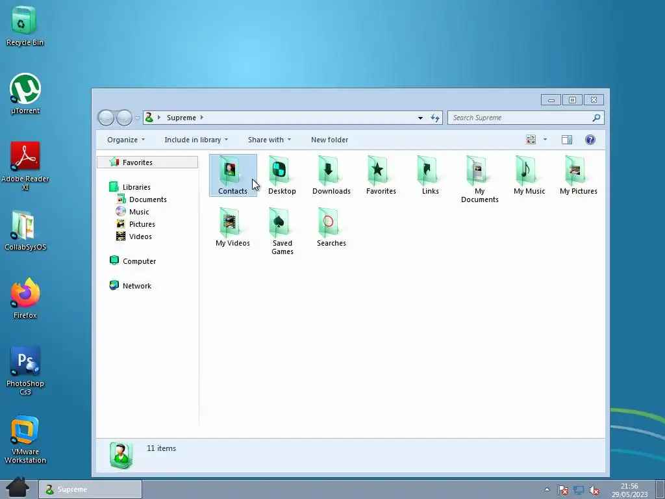Select Favorites in navigation pane
This screenshot has width=665, height=499.
click(x=147, y=162)
